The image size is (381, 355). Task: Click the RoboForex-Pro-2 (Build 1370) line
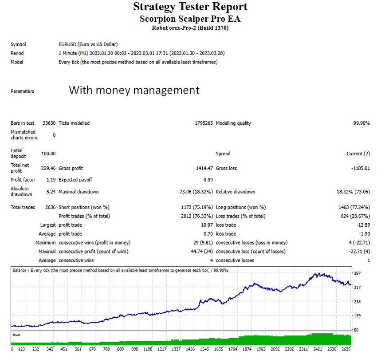(x=190, y=28)
